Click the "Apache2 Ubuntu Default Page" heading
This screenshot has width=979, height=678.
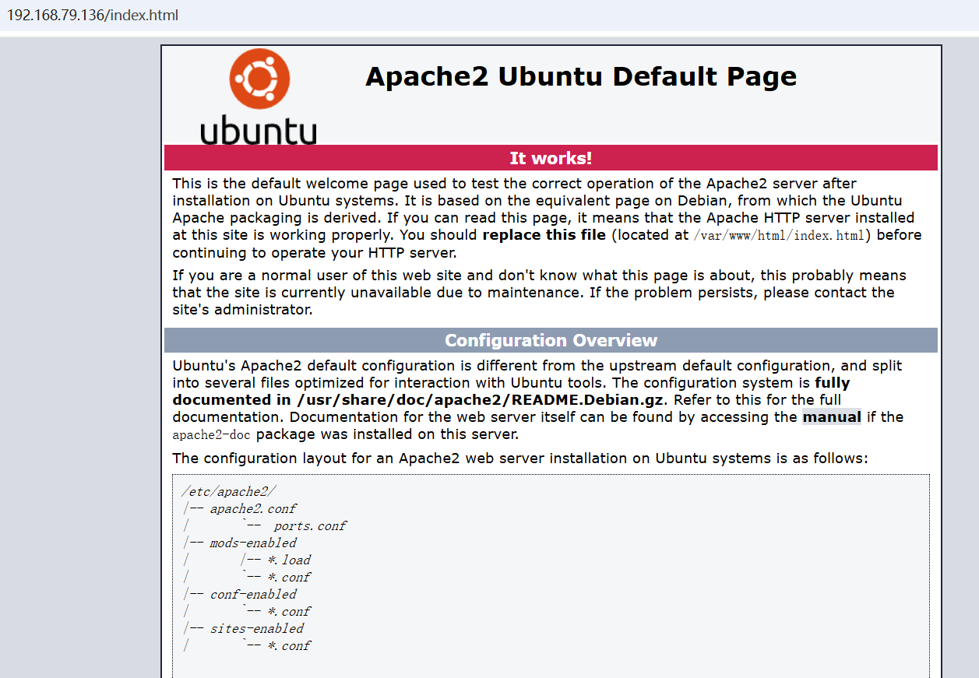pyautogui.click(x=581, y=76)
